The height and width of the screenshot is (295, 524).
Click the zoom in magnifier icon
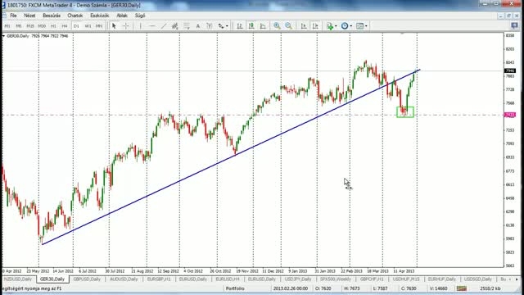[x=277, y=25]
